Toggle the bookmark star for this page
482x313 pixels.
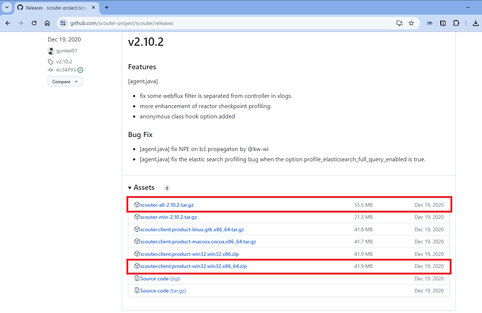pos(411,23)
